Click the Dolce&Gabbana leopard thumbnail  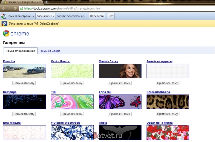point(168,102)
